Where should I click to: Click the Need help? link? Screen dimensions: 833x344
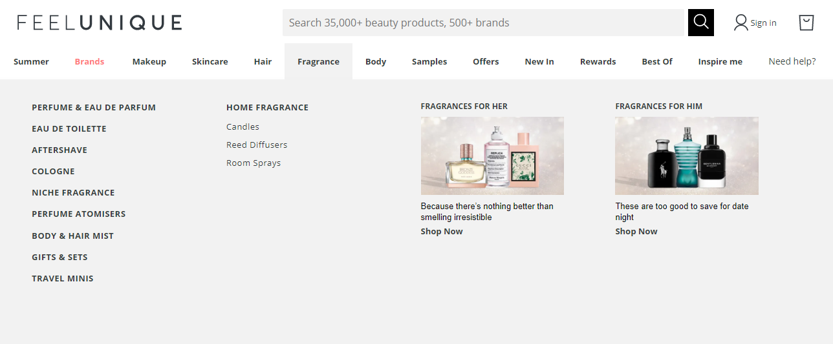[792, 62]
